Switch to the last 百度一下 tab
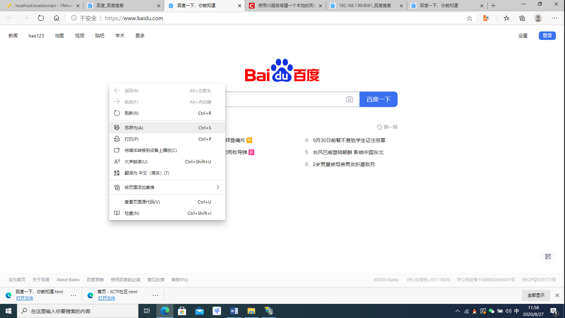This screenshot has width=565, height=318. (447, 6)
